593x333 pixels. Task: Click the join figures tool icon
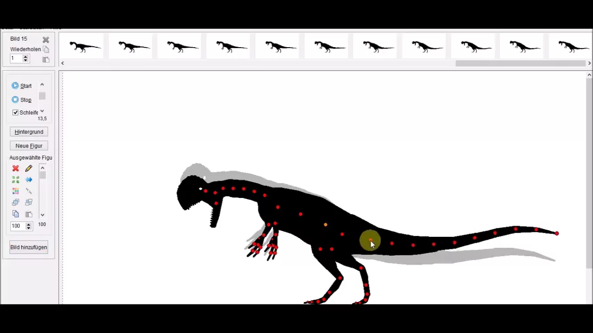29,191
